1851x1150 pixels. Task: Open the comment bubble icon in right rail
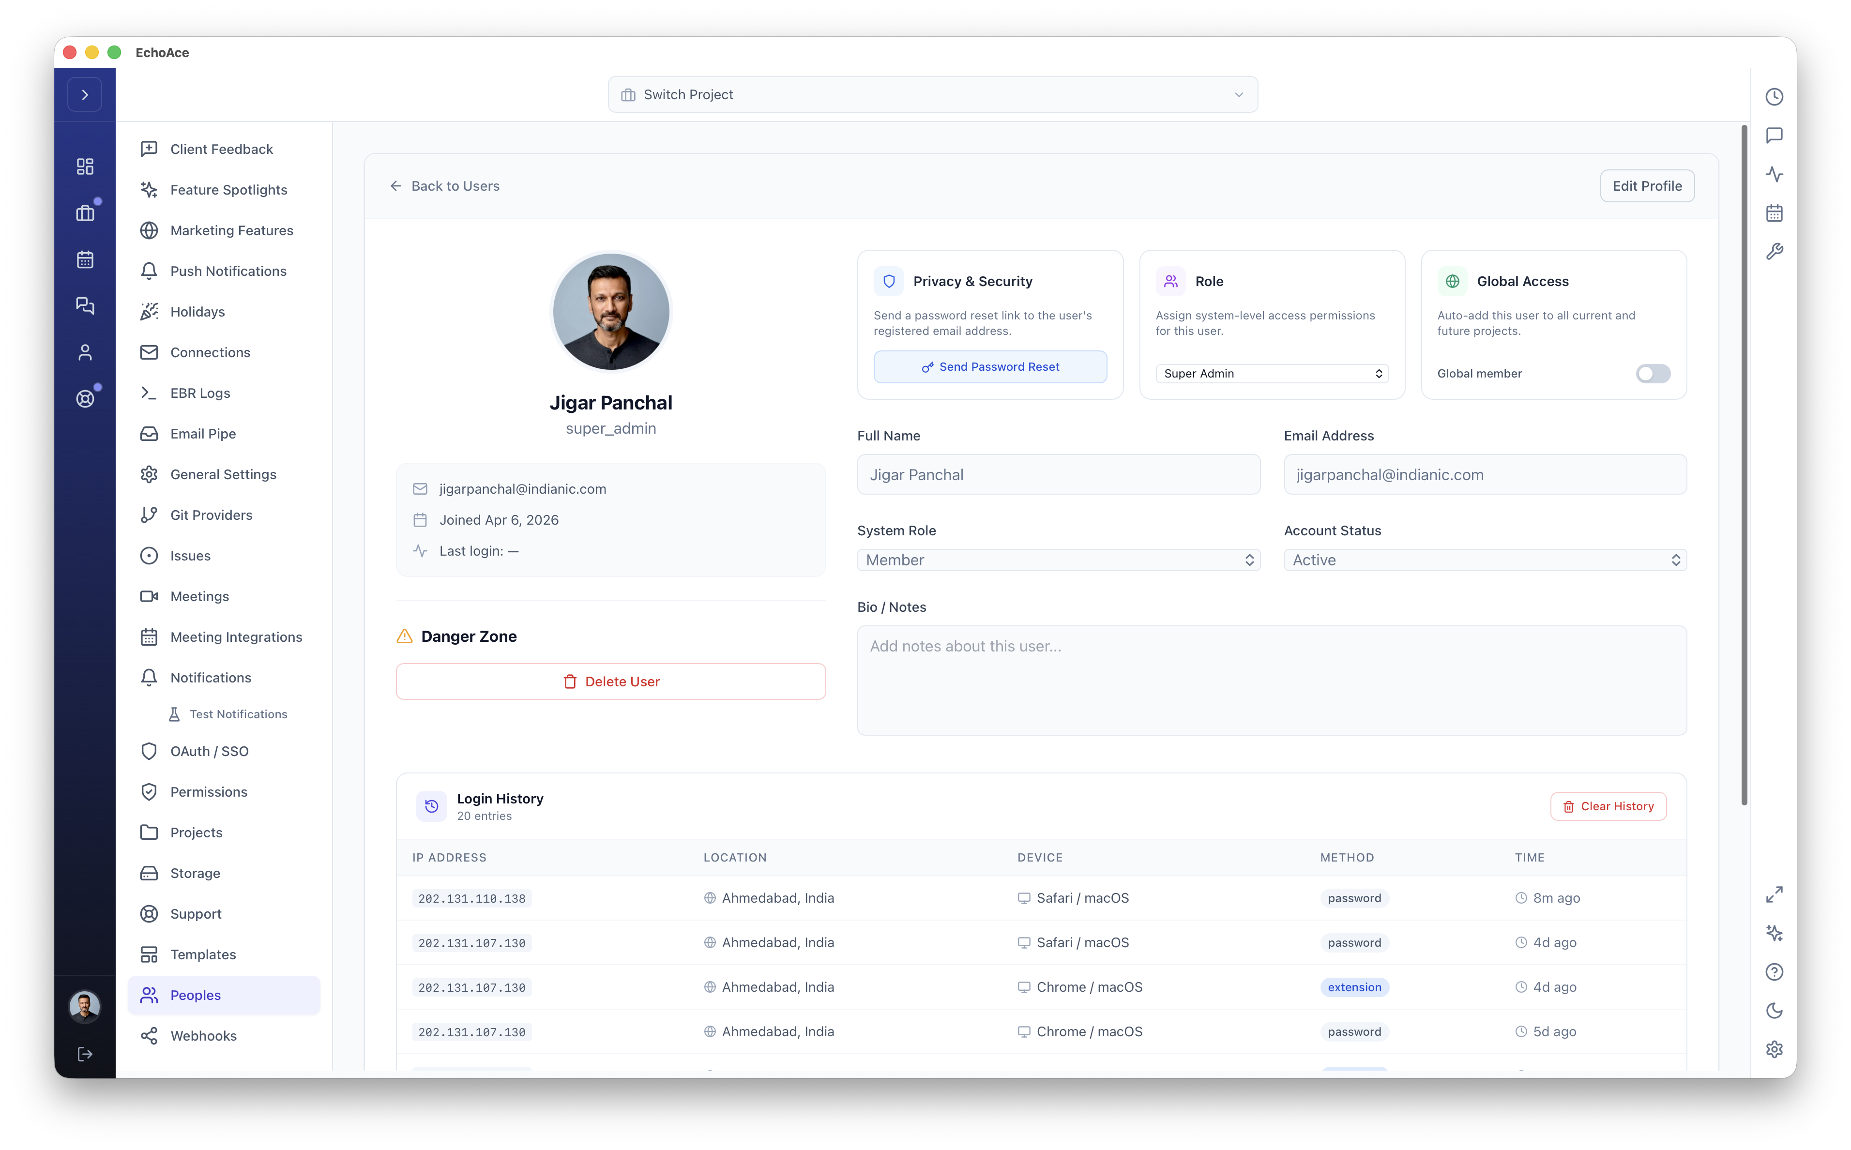[1774, 136]
